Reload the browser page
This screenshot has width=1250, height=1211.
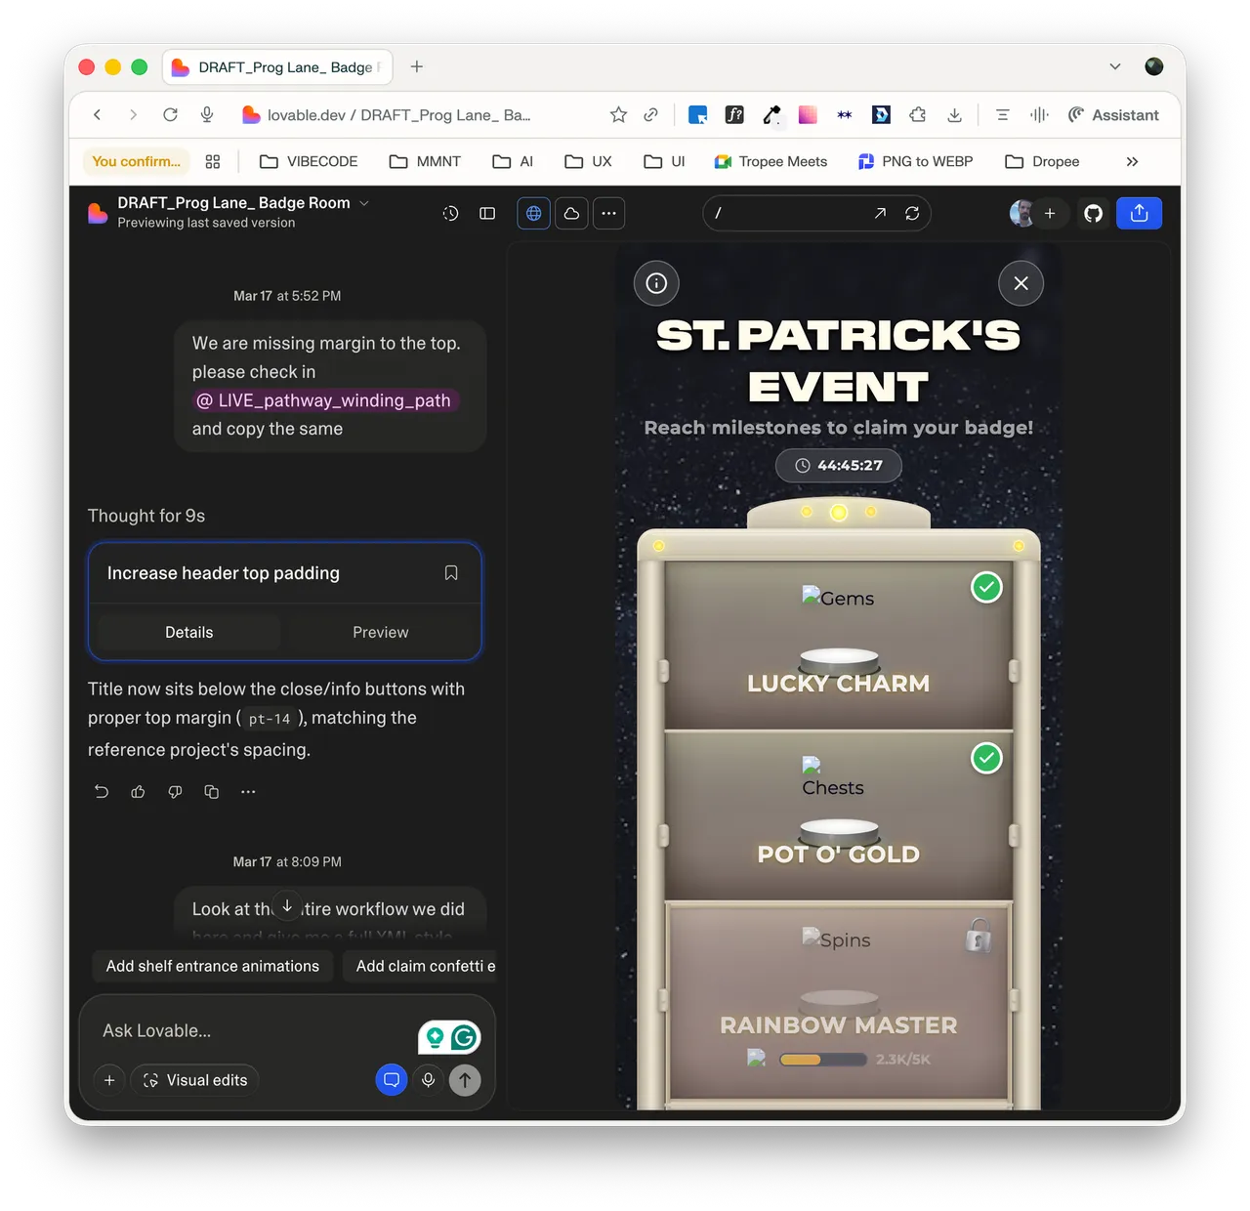(170, 115)
